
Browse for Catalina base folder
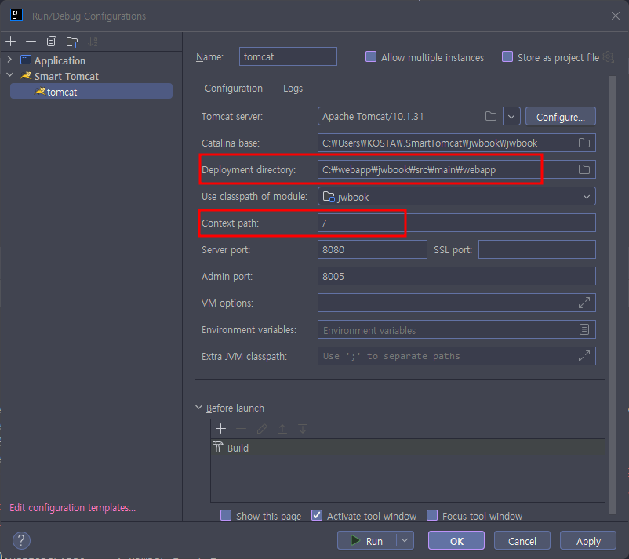[x=584, y=143]
